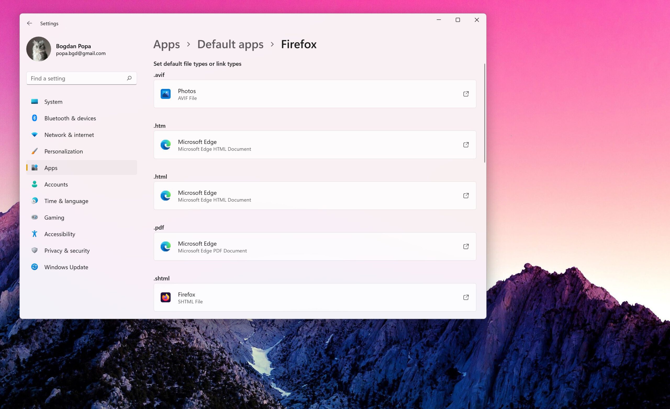Click the 'AVIF File' description text

pos(187,98)
